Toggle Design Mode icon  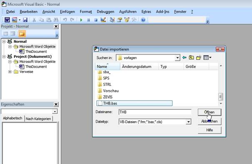click(x=103, y=20)
